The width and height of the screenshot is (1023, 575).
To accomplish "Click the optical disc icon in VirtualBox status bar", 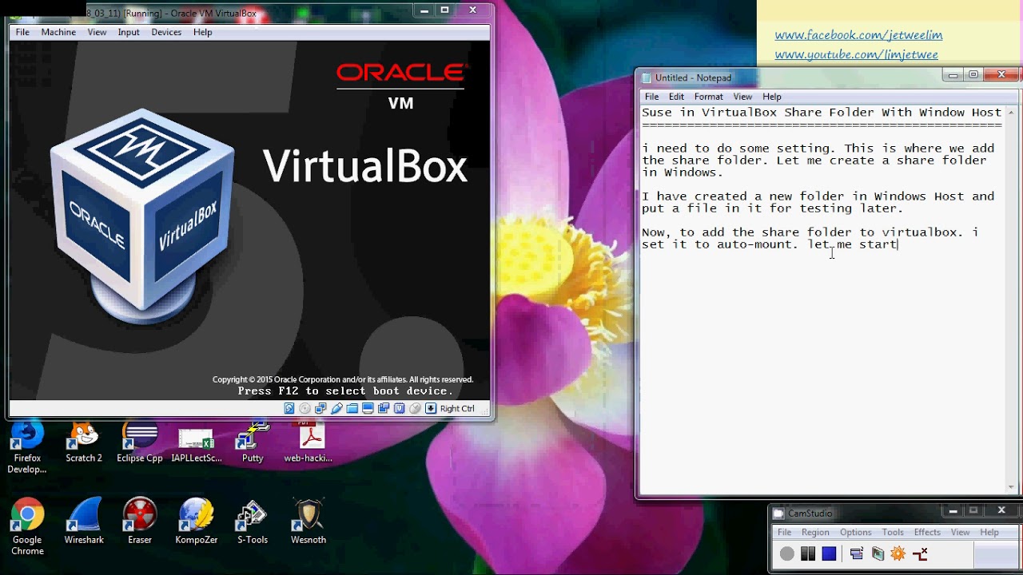I will (x=305, y=408).
